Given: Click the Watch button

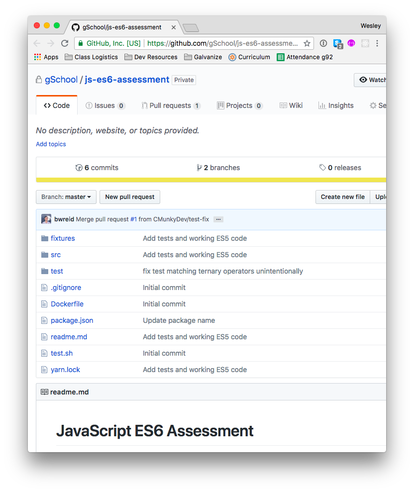Looking at the screenshot, I should [370, 80].
